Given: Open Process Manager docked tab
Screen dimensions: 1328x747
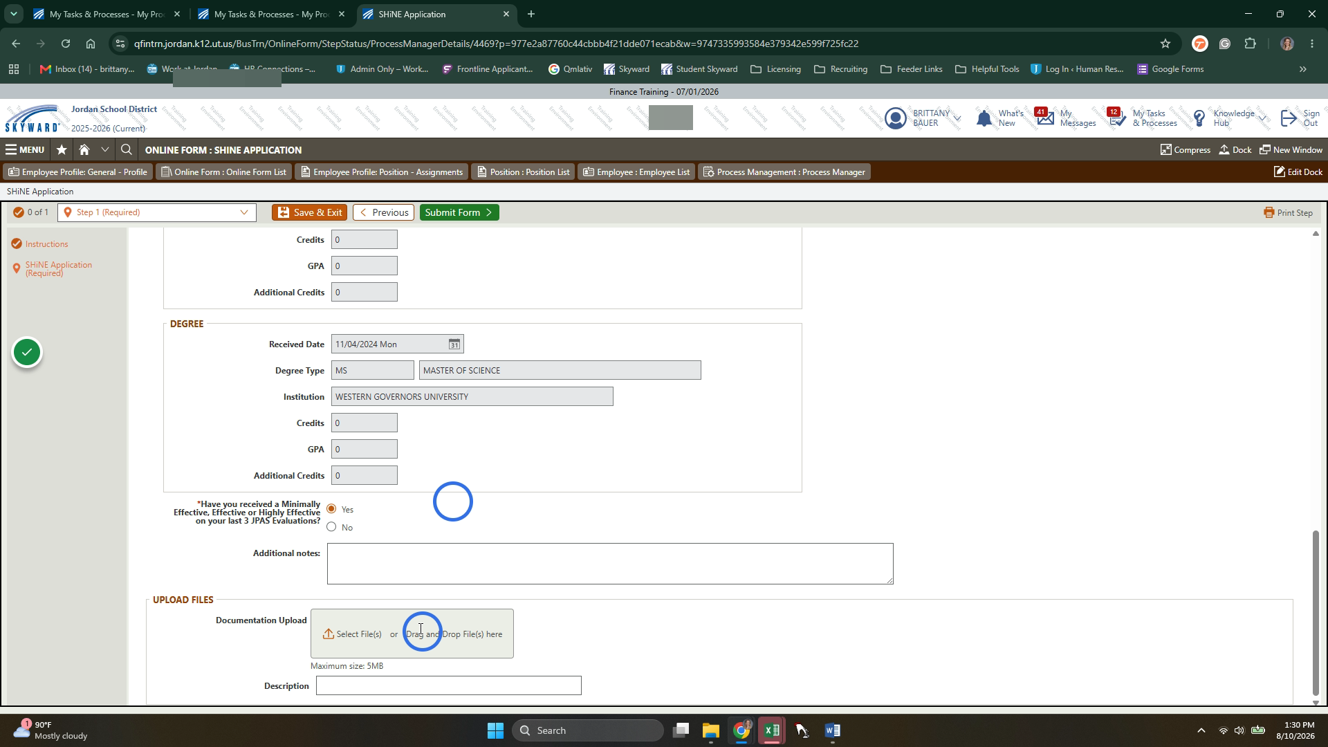Looking at the screenshot, I should [784, 172].
